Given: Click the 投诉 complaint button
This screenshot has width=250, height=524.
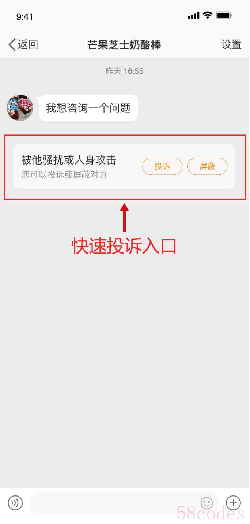Looking at the screenshot, I should tap(162, 166).
